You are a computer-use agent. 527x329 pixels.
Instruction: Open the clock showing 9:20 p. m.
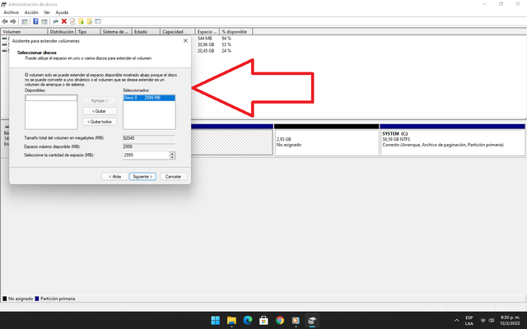pos(510,320)
